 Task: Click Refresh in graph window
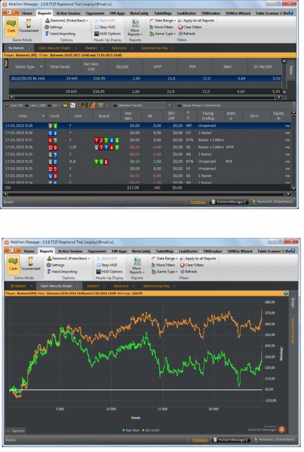188,271
